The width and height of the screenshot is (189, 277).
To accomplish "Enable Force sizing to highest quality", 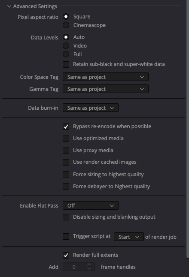I will coord(66,175).
